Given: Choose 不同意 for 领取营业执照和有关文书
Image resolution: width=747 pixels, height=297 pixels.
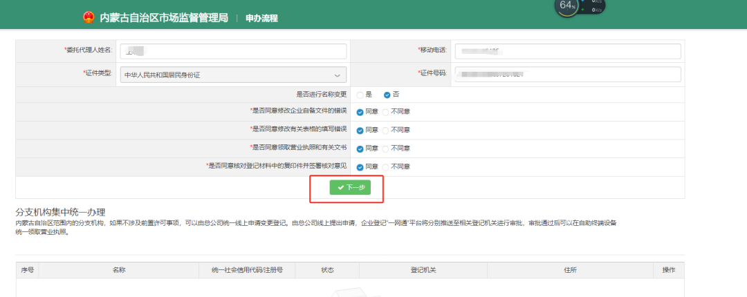Looking at the screenshot, I should [385, 149].
